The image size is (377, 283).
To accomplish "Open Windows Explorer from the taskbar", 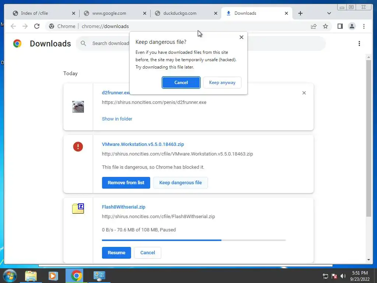I will tap(31, 276).
